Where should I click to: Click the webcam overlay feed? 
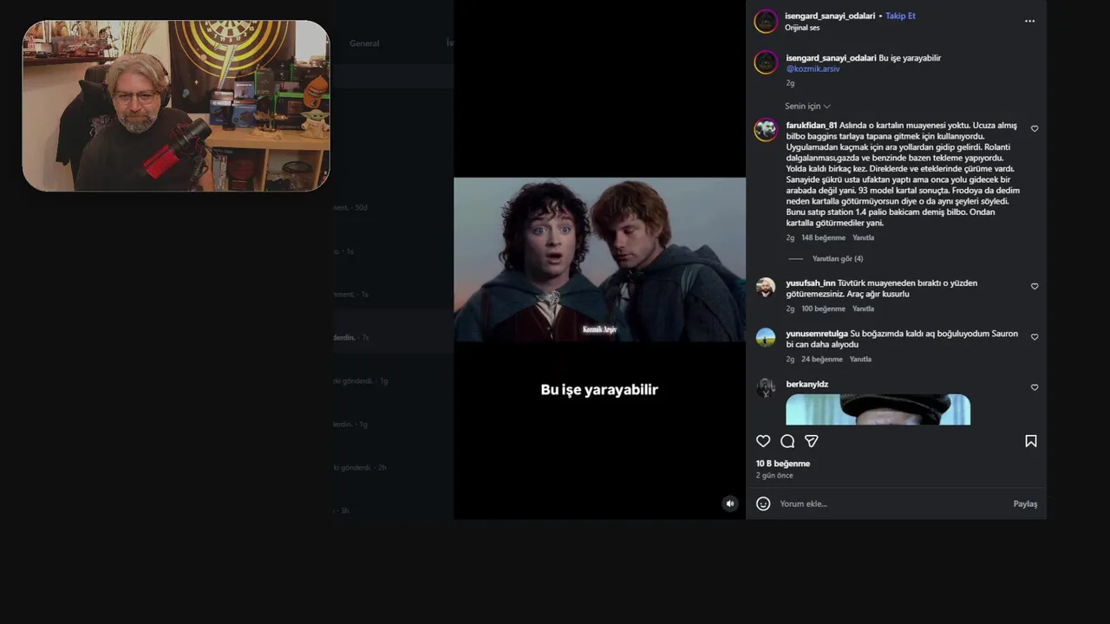coord(176,106)
